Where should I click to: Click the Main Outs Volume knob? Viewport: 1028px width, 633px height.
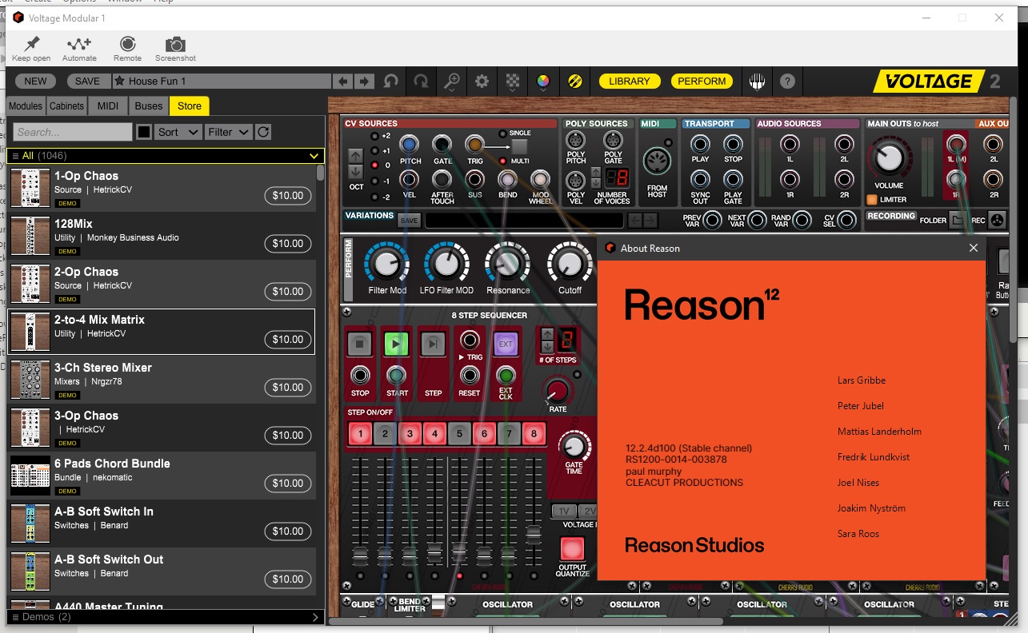point(889,159)
